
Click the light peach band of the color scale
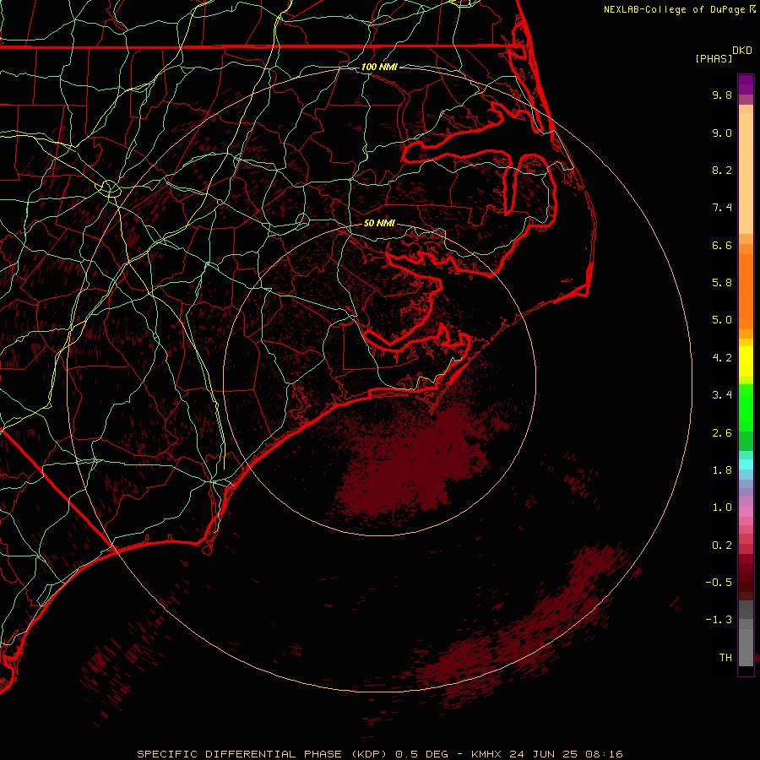pyautogui.click(x=746, y=170)
